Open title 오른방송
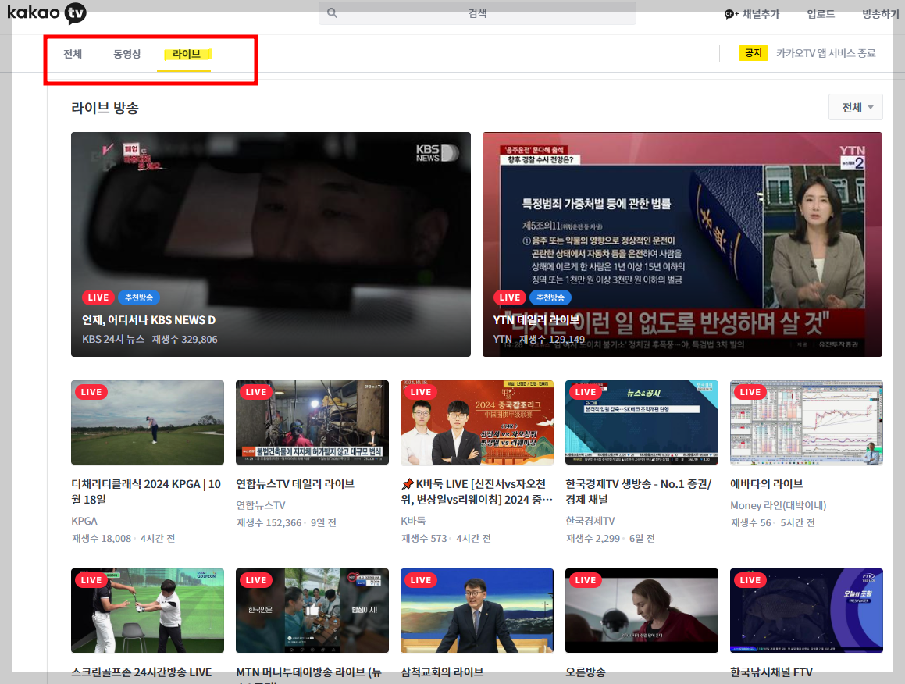 click(x=586, y=672)
